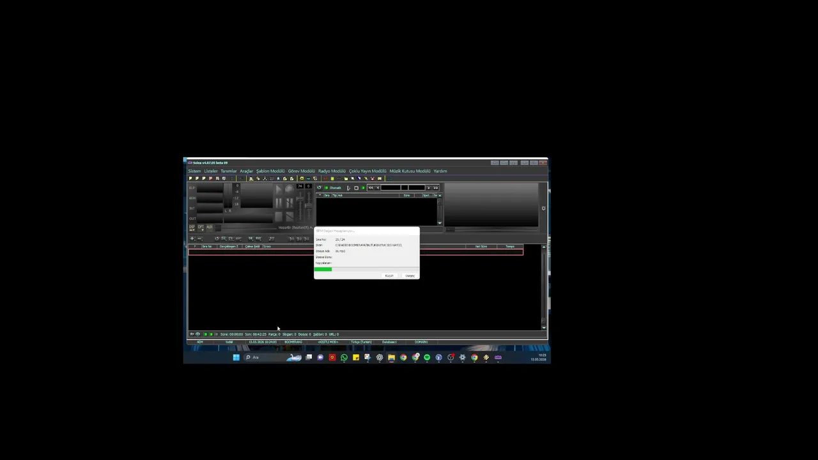The height and width of the screenshot is (460, 818).
Task: Open the Şablon Modülü menu
Action: (x=270, y=171)
